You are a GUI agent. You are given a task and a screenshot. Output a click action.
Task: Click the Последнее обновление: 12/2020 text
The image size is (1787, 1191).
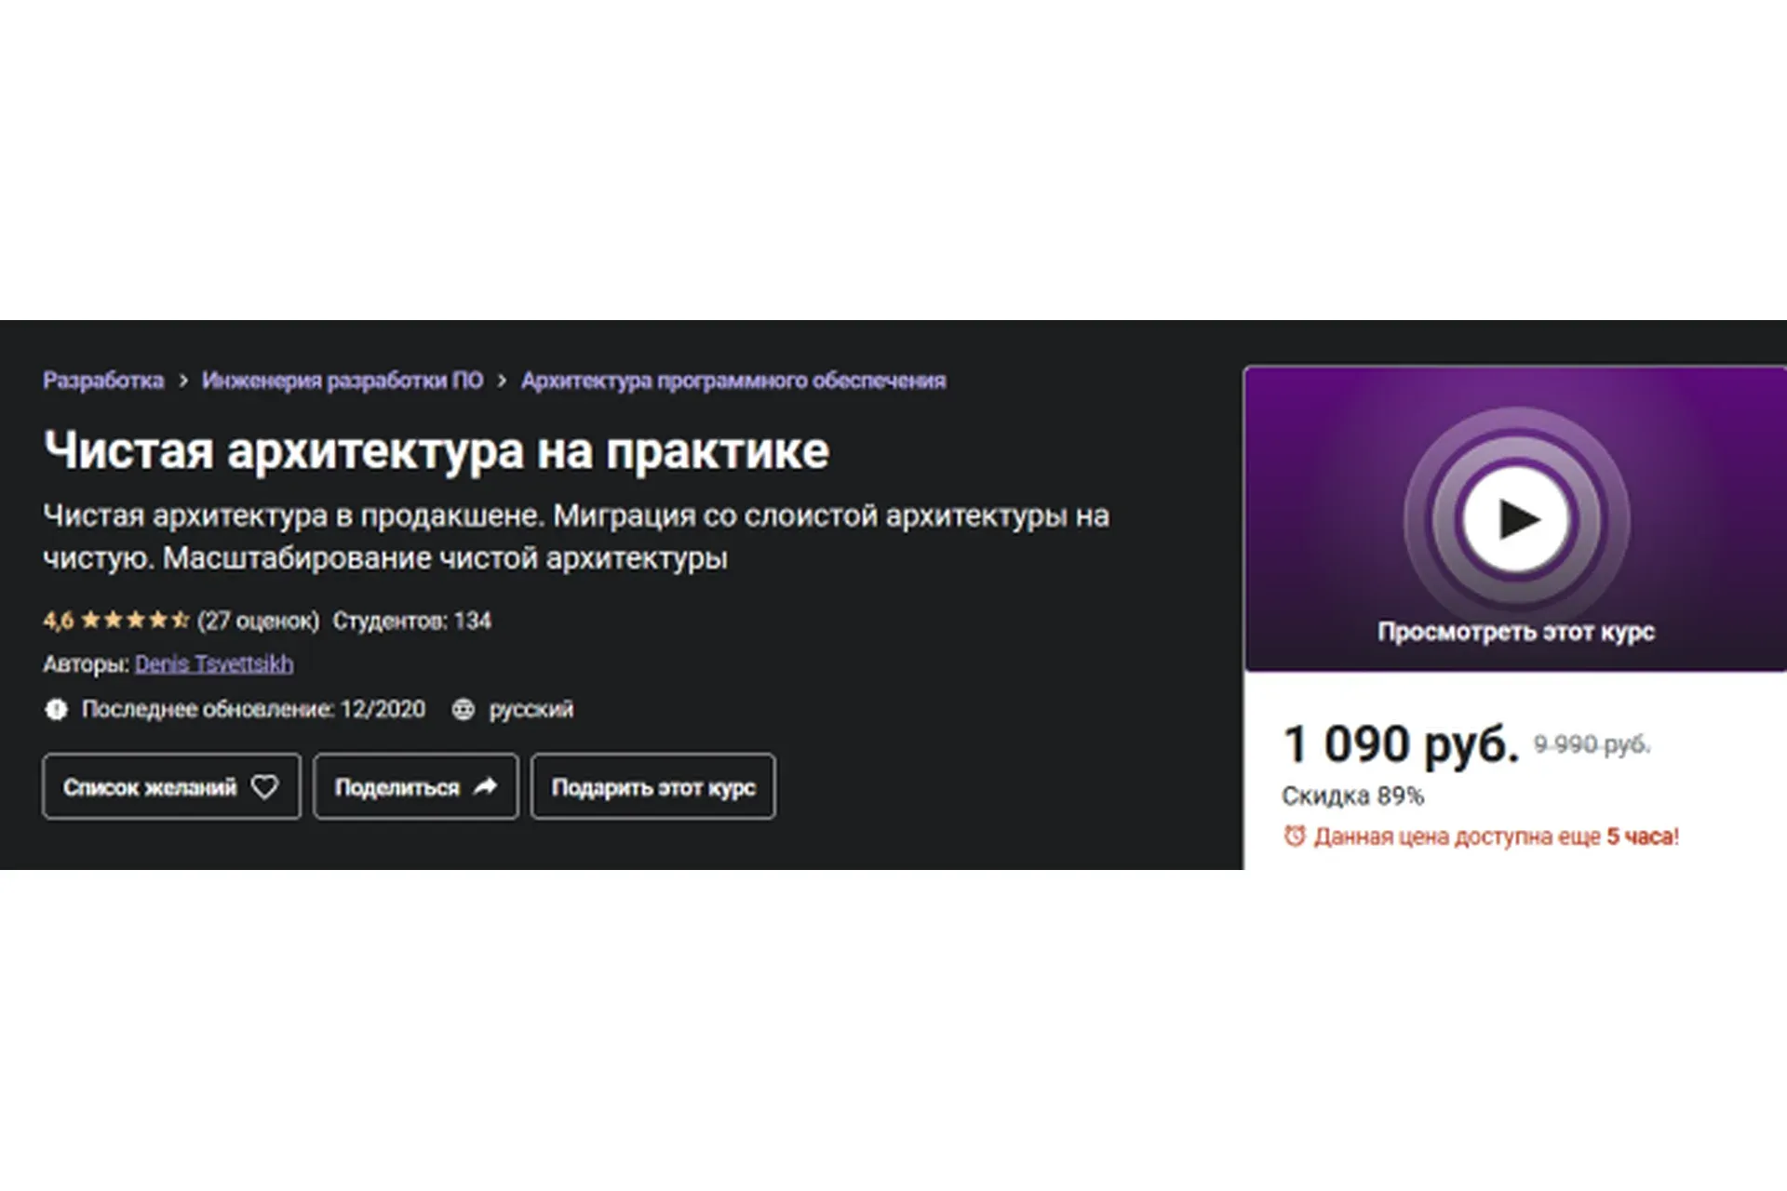253,710
